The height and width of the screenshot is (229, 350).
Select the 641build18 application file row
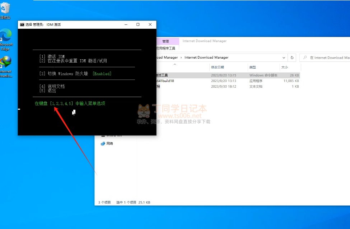(228, 81)
